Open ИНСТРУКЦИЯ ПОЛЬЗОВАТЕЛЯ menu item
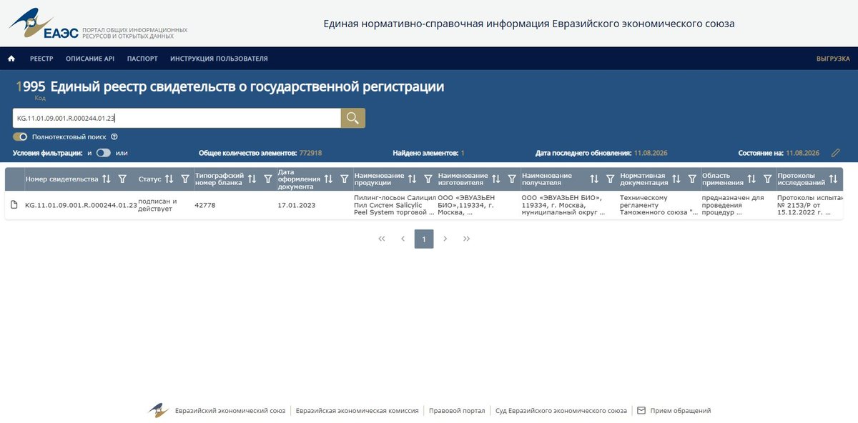The image size is (858, 423). 219,59
